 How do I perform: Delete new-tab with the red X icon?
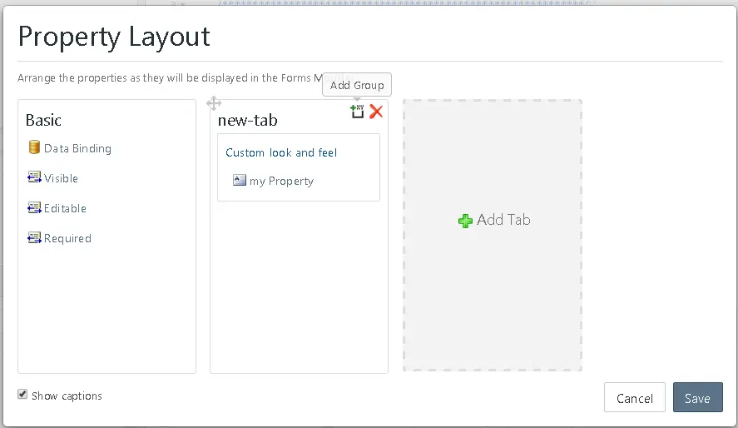pos(376,112)
